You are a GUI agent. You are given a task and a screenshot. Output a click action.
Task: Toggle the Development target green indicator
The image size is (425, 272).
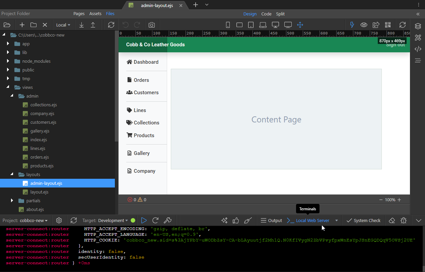[x=133, y=220]
